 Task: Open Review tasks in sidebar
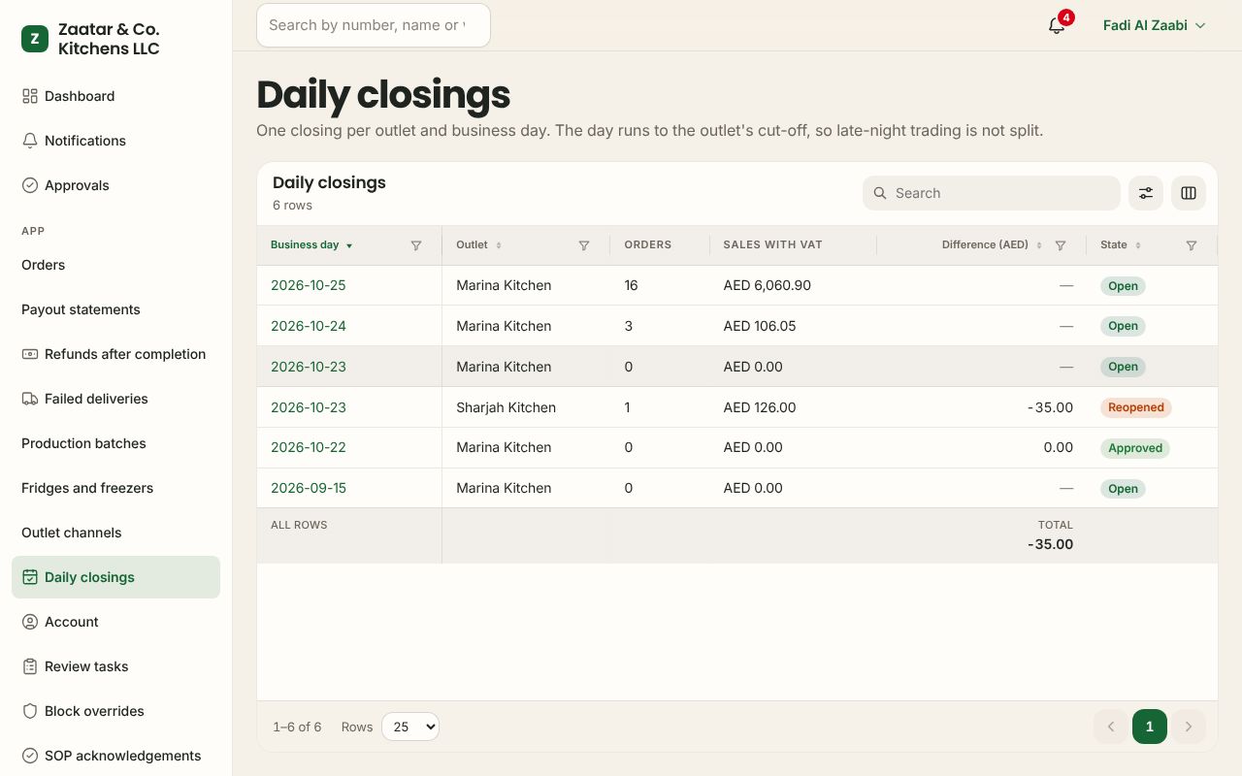coord(115,666)
